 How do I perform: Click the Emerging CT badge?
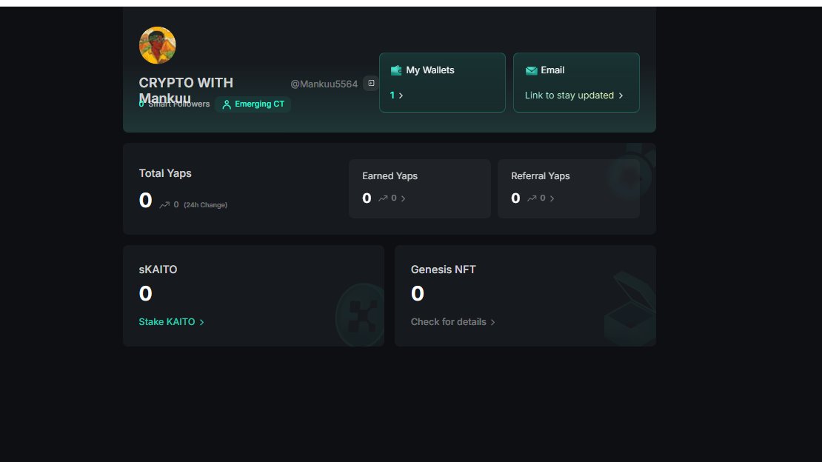pyautogui.click(x=253, y=104)
